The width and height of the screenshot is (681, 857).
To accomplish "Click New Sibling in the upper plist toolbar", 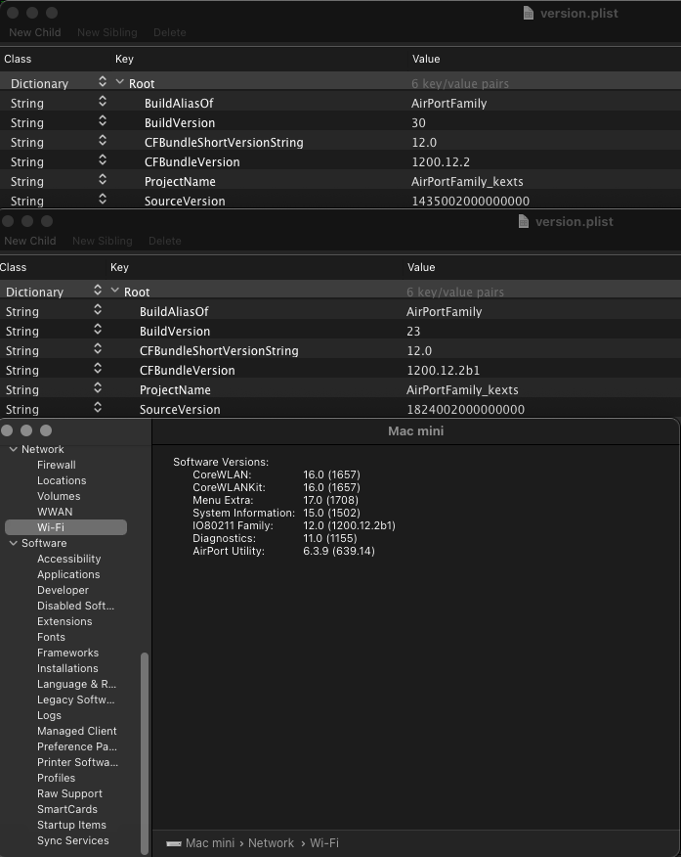I will 106,32.
